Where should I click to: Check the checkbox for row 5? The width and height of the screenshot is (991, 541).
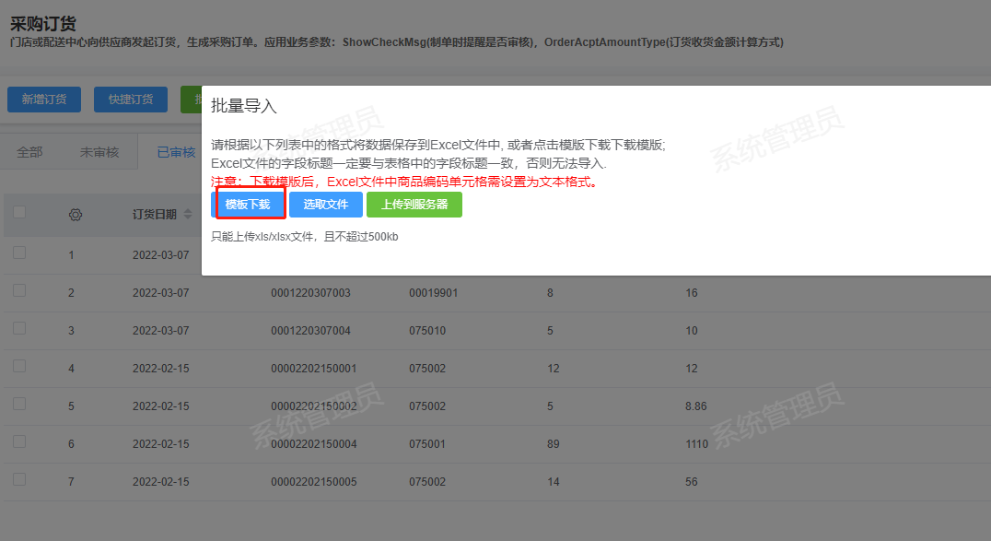tap(19, 404)
